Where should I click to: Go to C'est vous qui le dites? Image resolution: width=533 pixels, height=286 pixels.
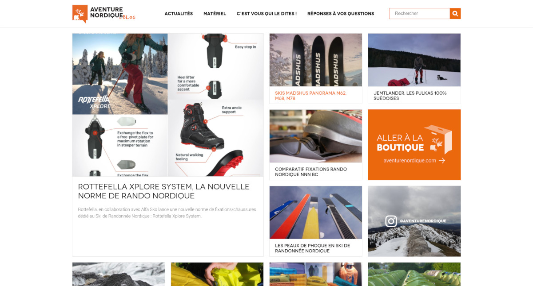tap(266, 14)
